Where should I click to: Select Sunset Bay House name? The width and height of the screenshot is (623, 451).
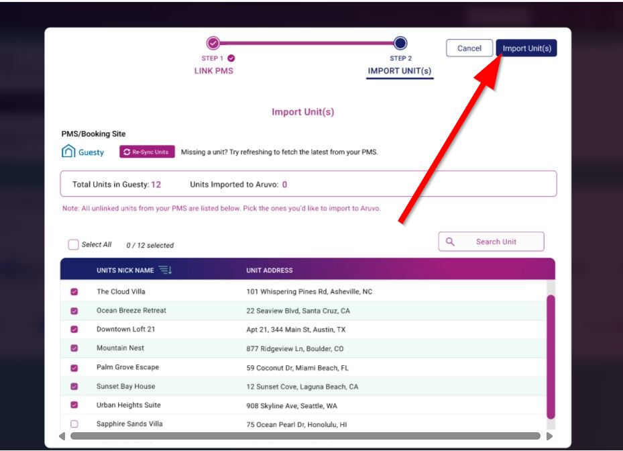(x=125, y=386)
